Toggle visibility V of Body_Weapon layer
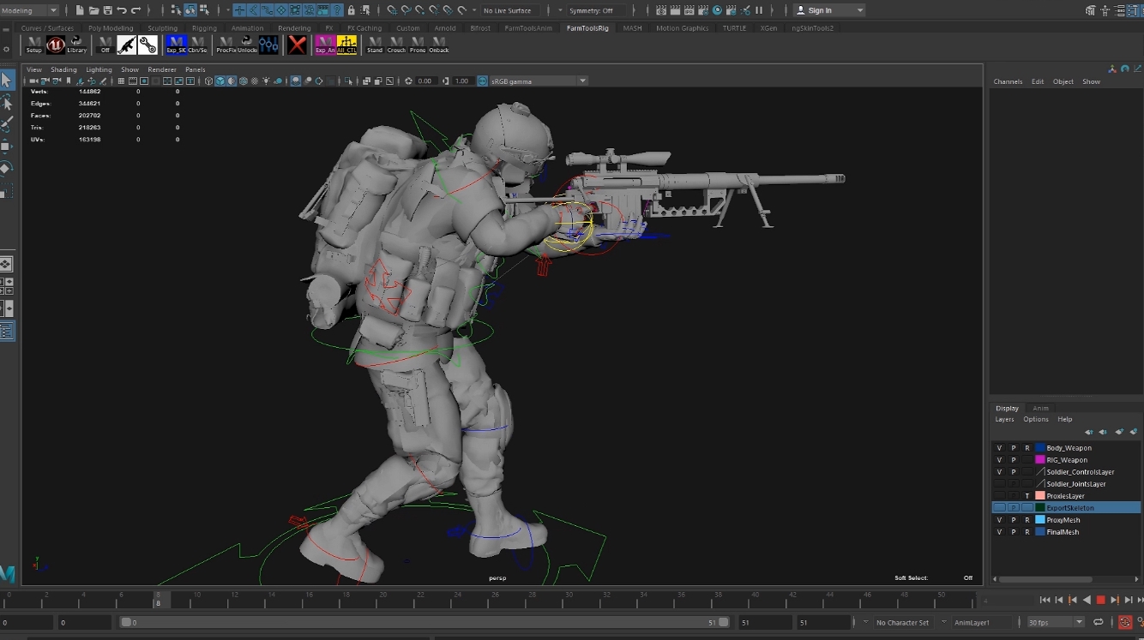Viewport: 1144px width, 640px height. [x=999, y=448]
